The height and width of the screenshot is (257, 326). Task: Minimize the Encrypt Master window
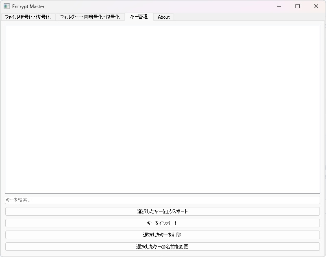[x=279, y=7]
